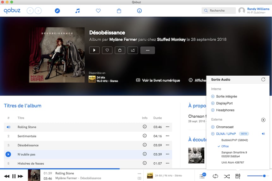Open options menu for Désobéissance track row
This screenshot has height=181, width=272.
pyautogui.click(x=167, y=145)
